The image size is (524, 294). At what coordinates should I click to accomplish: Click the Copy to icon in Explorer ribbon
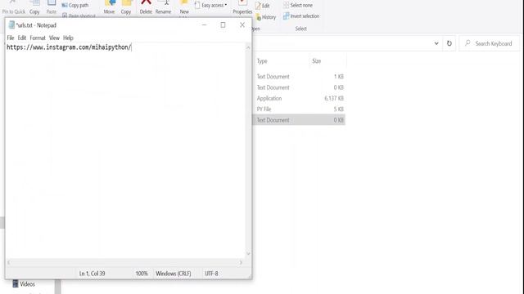[126, 7]
